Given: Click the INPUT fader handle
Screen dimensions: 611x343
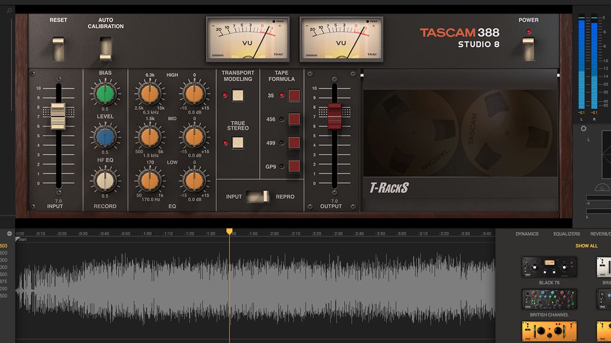Looking at the screenshot, I should tap(58, 116).
